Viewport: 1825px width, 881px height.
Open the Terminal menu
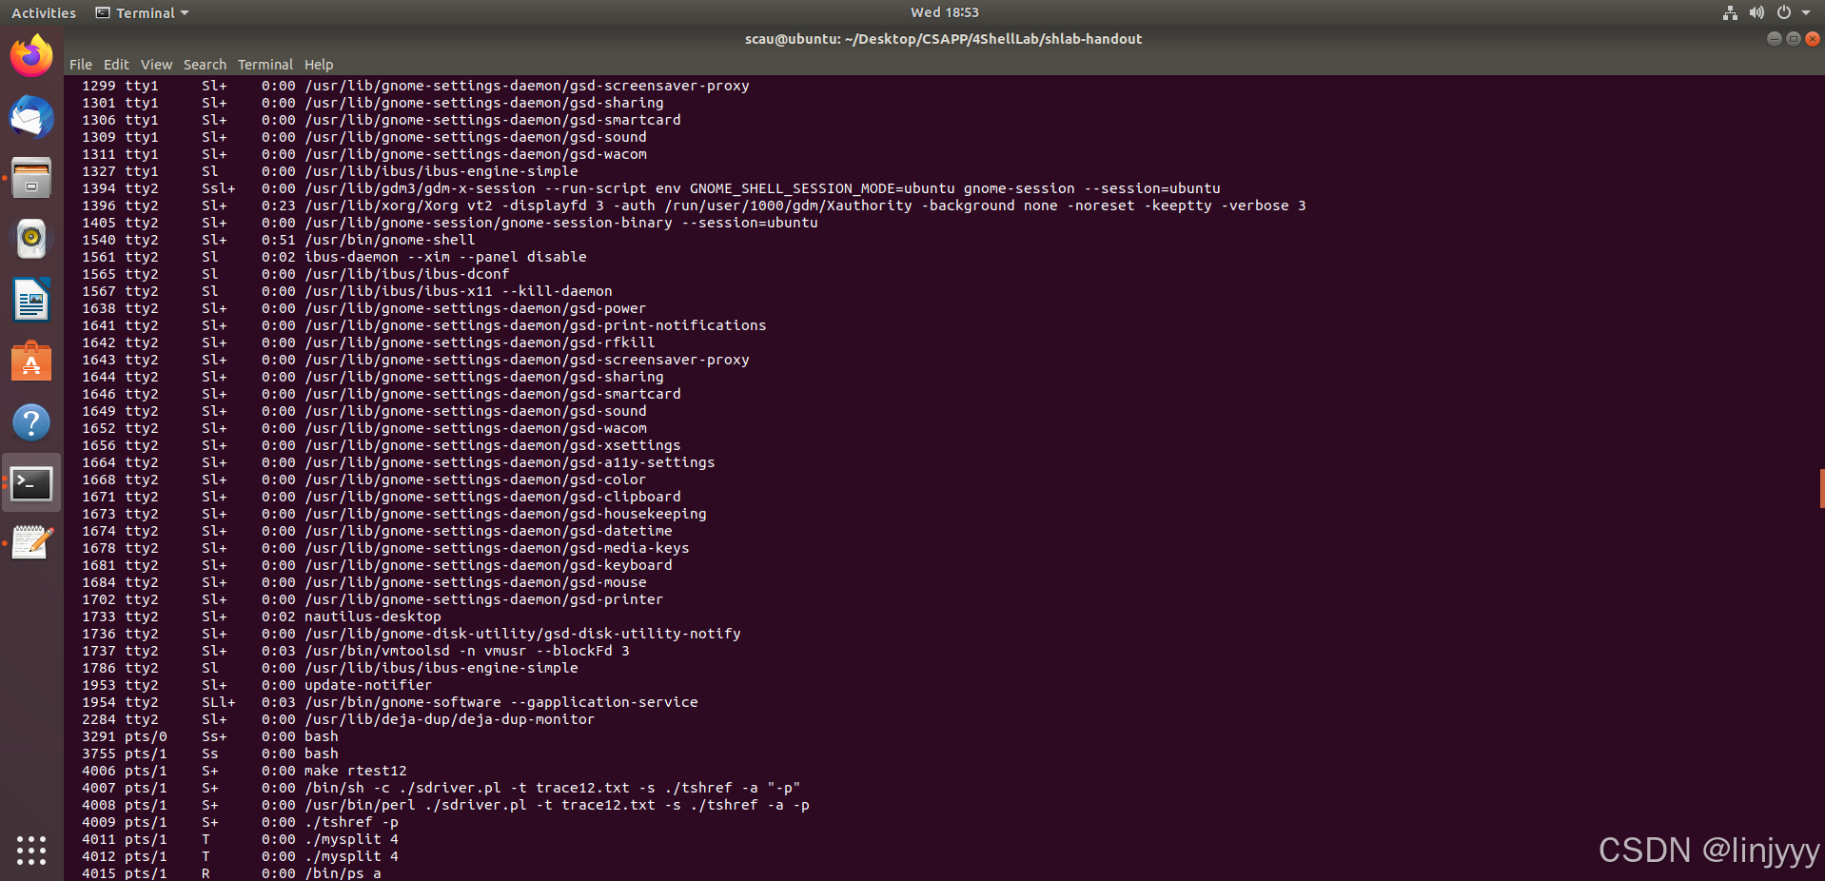pyautogui.click(x=265, y=65)
